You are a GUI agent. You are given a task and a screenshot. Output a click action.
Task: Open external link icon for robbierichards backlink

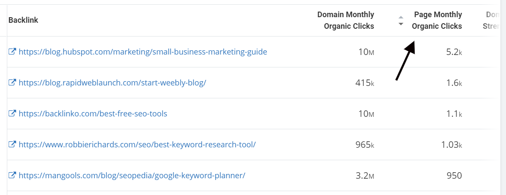pos(12,145)
